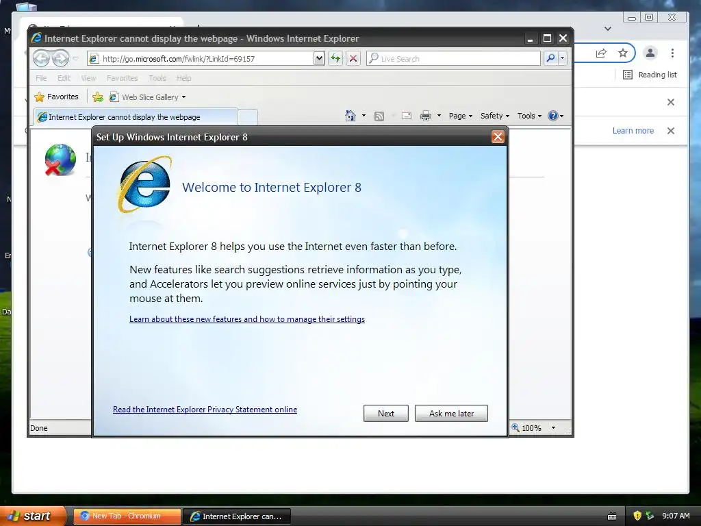Open the search provider options dropdown
Viewport: 701px width, 526px height.
[x=563, y=58]
